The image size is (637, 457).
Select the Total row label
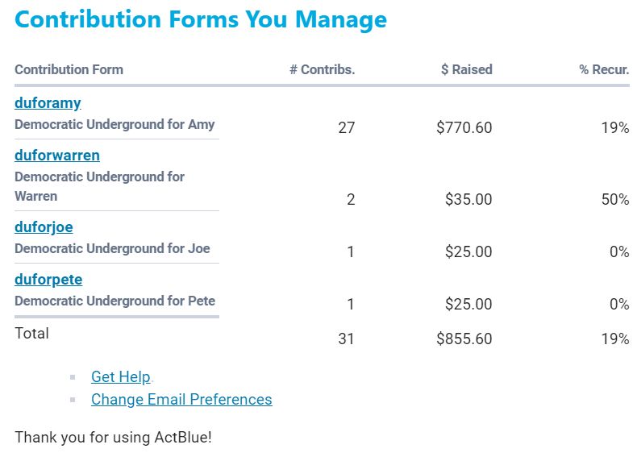[31, 334]
